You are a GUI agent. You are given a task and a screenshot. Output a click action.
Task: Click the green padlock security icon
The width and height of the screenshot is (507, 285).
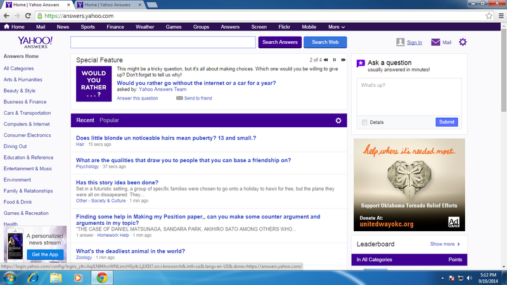[x=39, y=16]
